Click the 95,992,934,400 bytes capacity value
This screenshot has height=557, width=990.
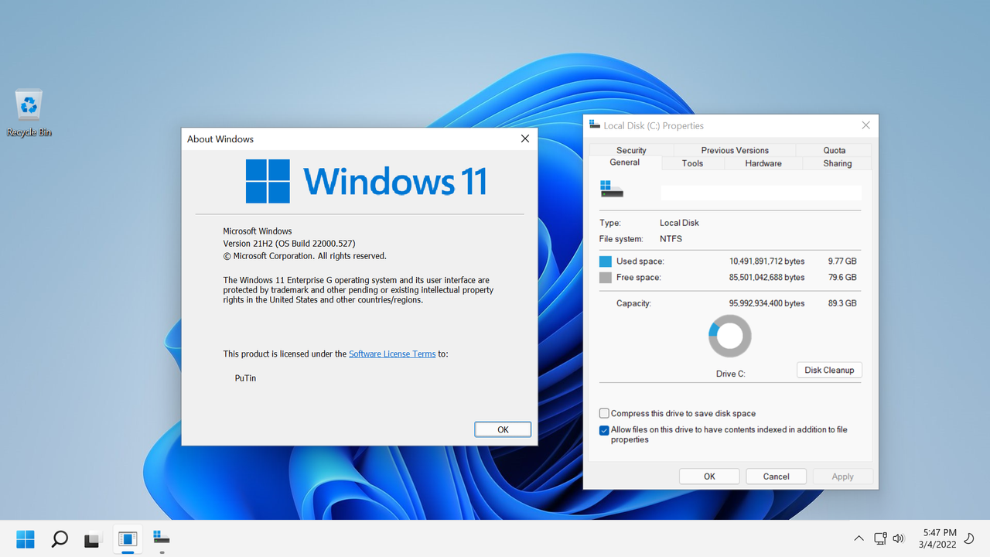[766, 303]
